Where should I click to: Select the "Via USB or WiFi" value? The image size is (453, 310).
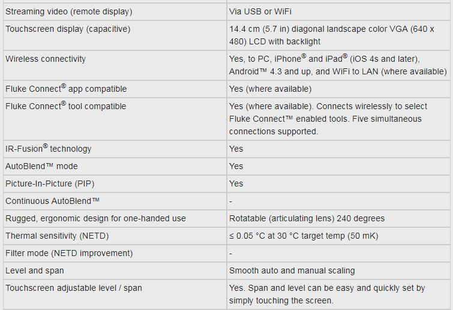[x=260, y=11]
